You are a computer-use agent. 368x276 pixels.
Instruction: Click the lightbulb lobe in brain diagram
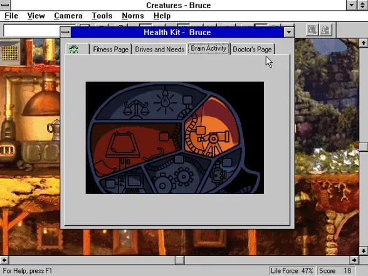[x=166, y=101]
